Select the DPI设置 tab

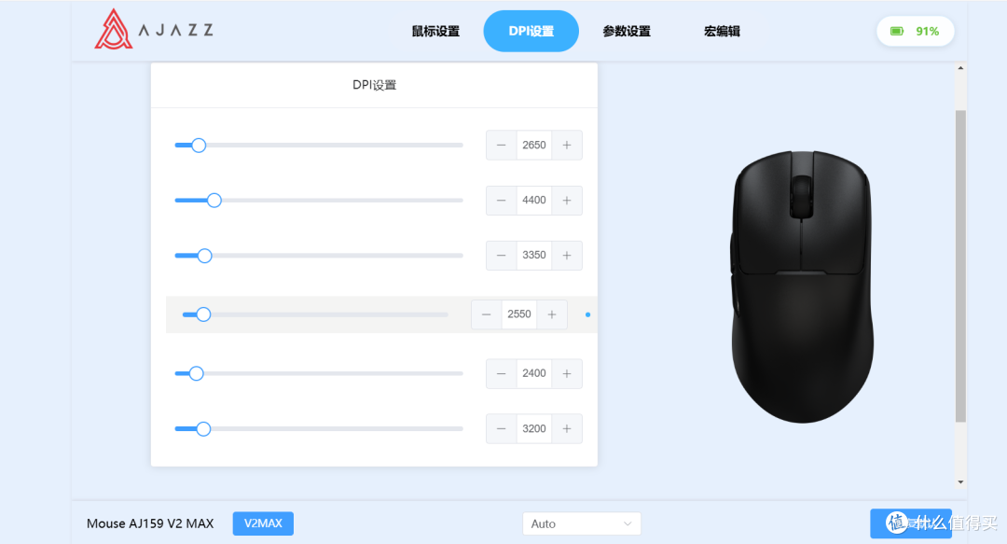pos(531,31)
